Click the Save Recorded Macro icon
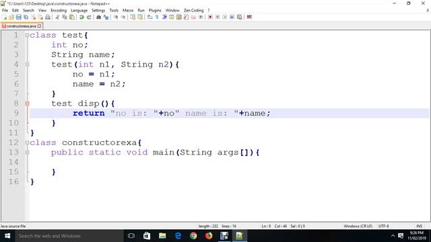The width and height of the screenshot is (431, 242). click(240, 17)
